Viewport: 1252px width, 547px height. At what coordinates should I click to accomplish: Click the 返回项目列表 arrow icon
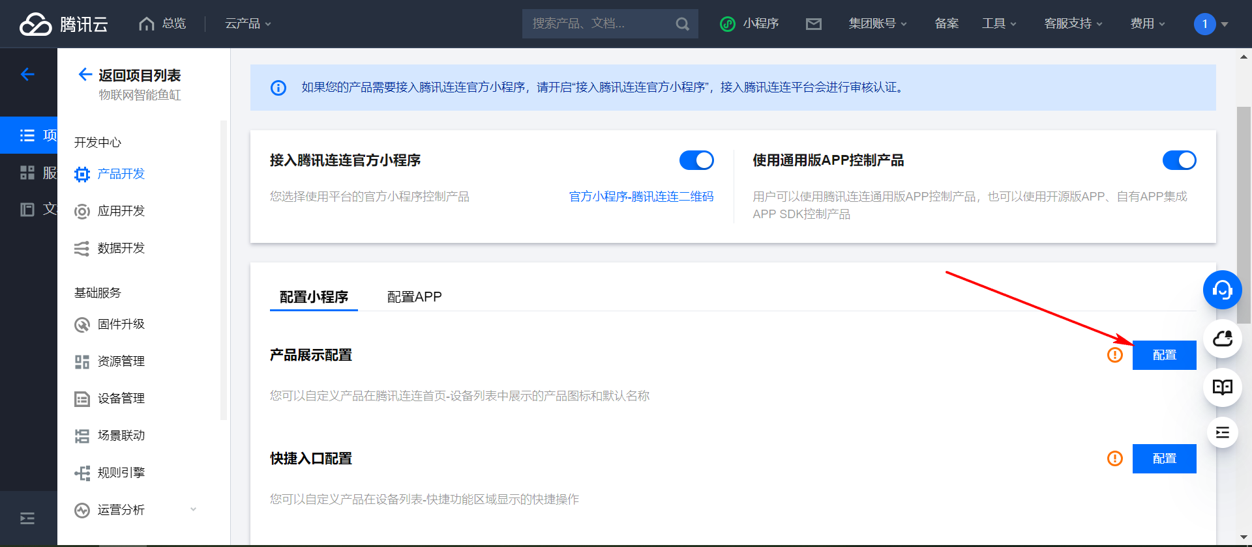(85, 74)
